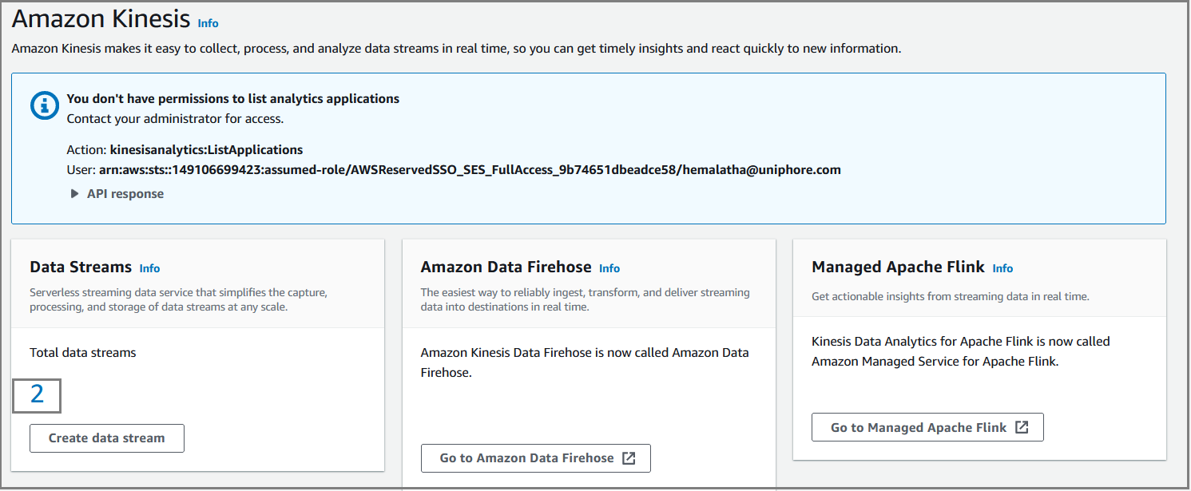Open the Info link next to Data Streams

(x=149, y=268)
